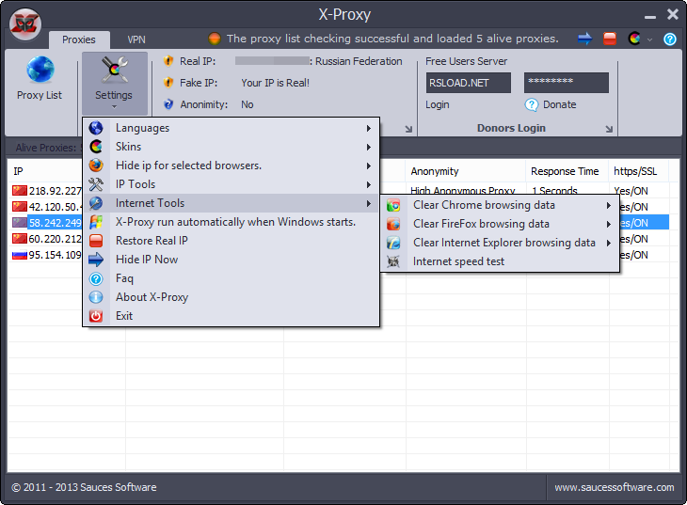
Task: Select Internet speed test
Action: (500, 261)
